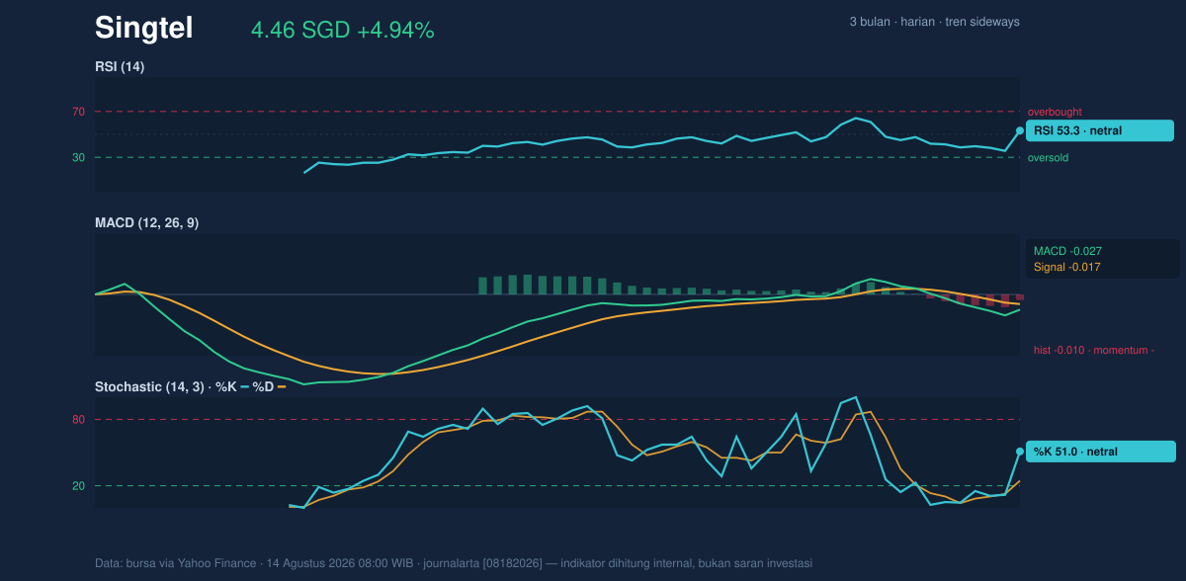Click the RSI 70 axis label
This screenshot has height=581, width=1186.
tap(79, 112)
